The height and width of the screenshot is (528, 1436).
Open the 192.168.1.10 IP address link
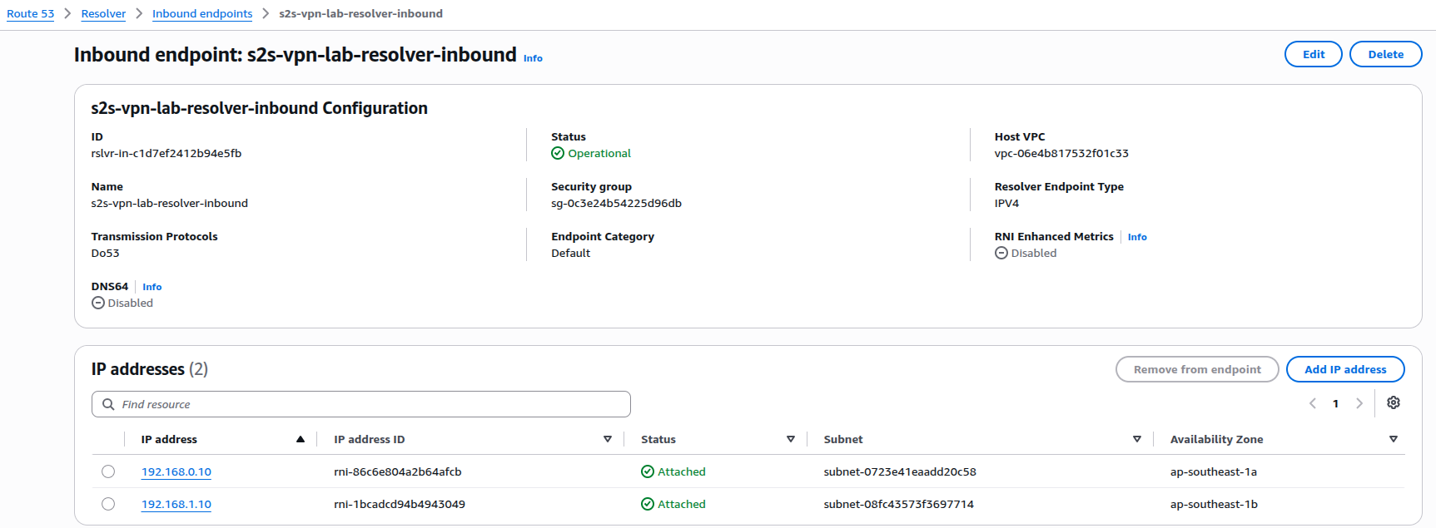(x=176, y=504)
